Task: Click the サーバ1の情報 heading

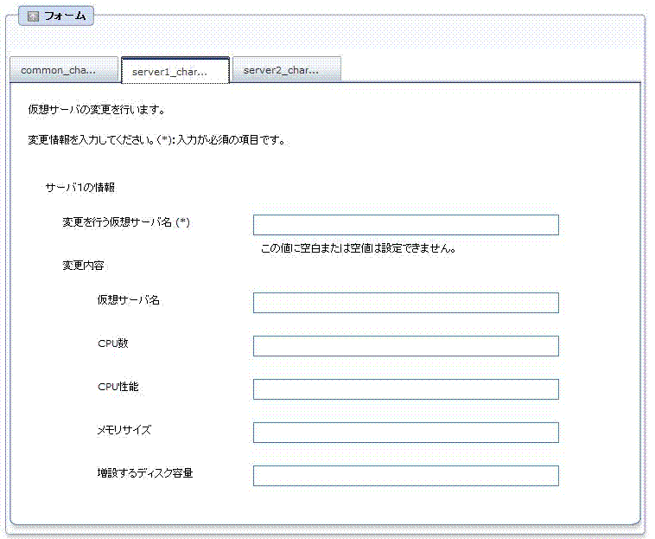Action: tap(79, 188)
